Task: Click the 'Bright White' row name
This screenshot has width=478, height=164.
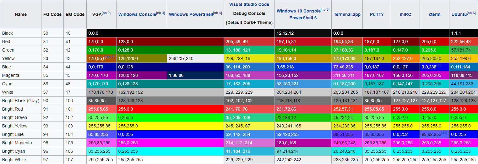Action: 14,160
